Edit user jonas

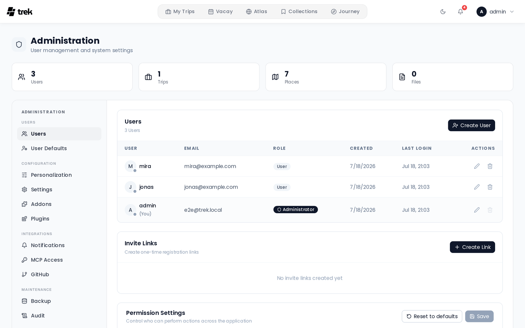point(477,187)
